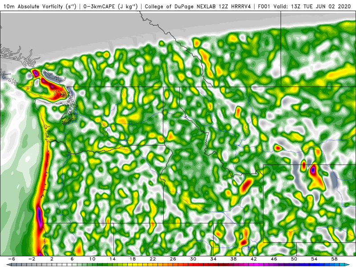Click the '12Z HRRRV4' model run text

pos(235,6)
